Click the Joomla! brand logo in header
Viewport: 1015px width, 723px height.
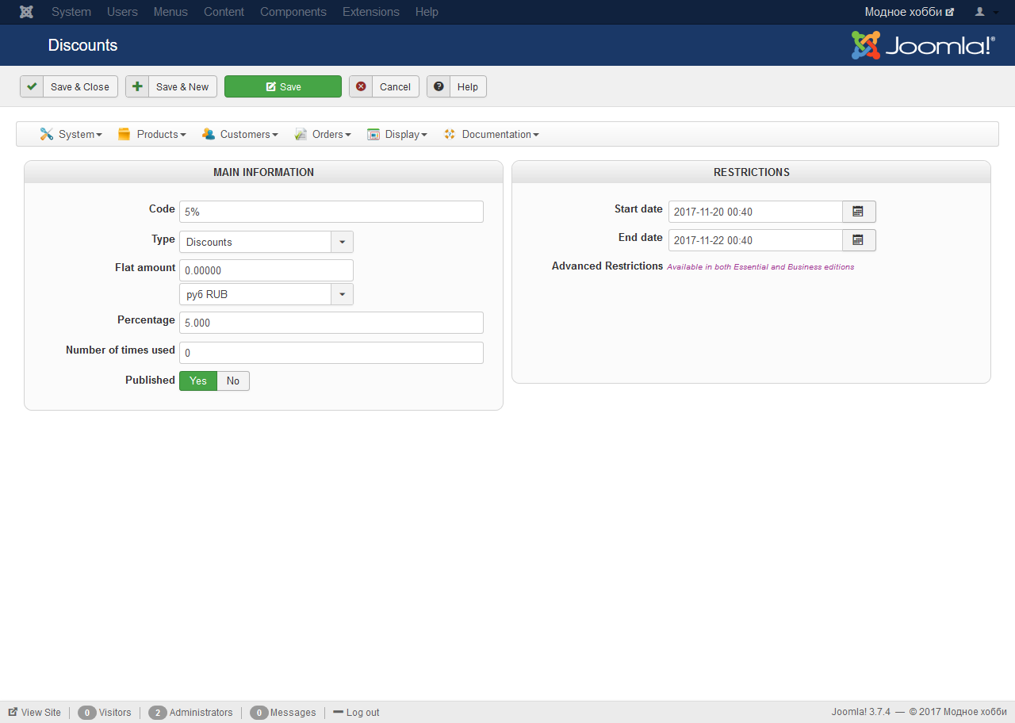click(923, 45)
